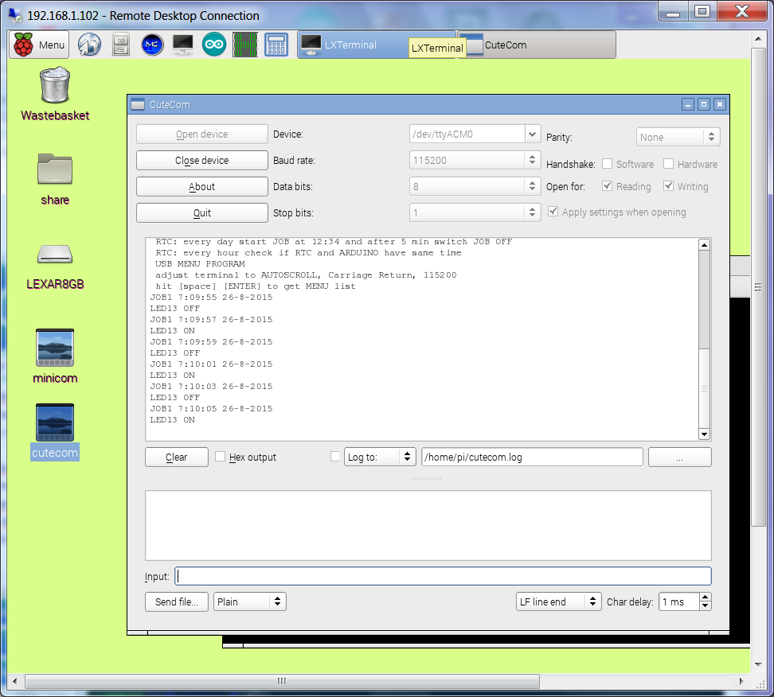Select the LEXAR8GB drive icon

pos(55,255)
